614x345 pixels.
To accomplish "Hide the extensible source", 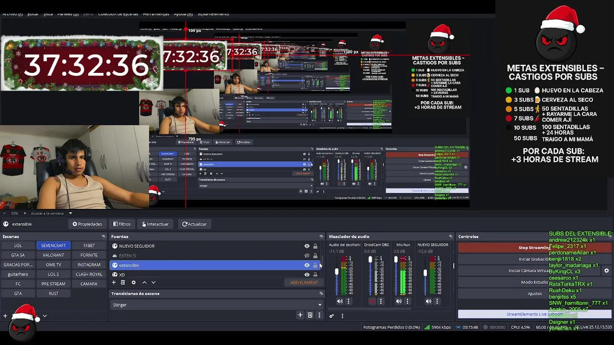I will pyautogui.click(x=307, y=265).
